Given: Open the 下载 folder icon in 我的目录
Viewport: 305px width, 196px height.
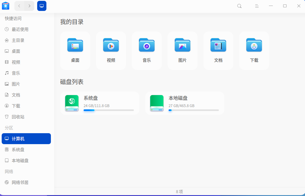Looking at the screenshot, I should pyautogui.click(x=254, y=45).
